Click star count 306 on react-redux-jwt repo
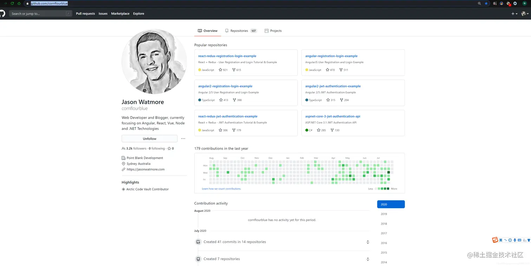This screenshot has height=266, width=531. click(223, 130)
